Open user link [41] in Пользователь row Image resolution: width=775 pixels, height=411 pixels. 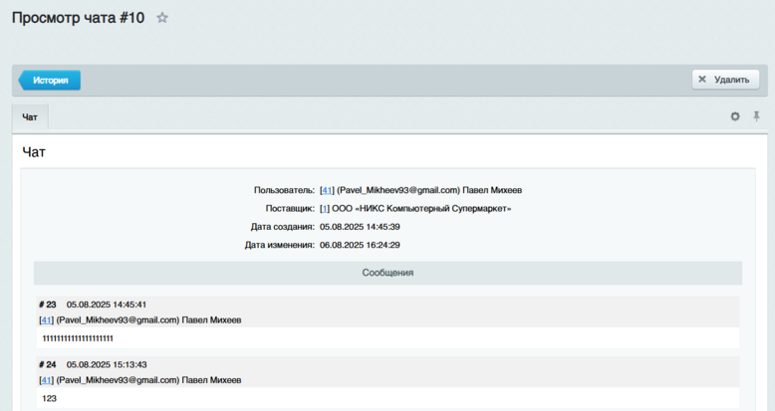326,190
